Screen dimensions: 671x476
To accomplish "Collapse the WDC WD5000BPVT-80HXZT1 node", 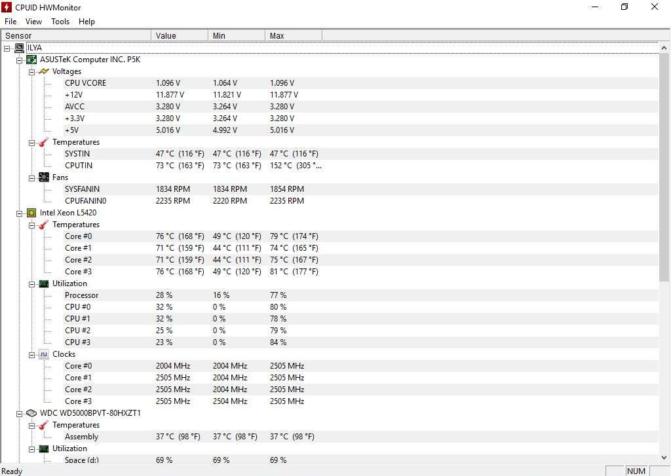I will tap(19, 414).
